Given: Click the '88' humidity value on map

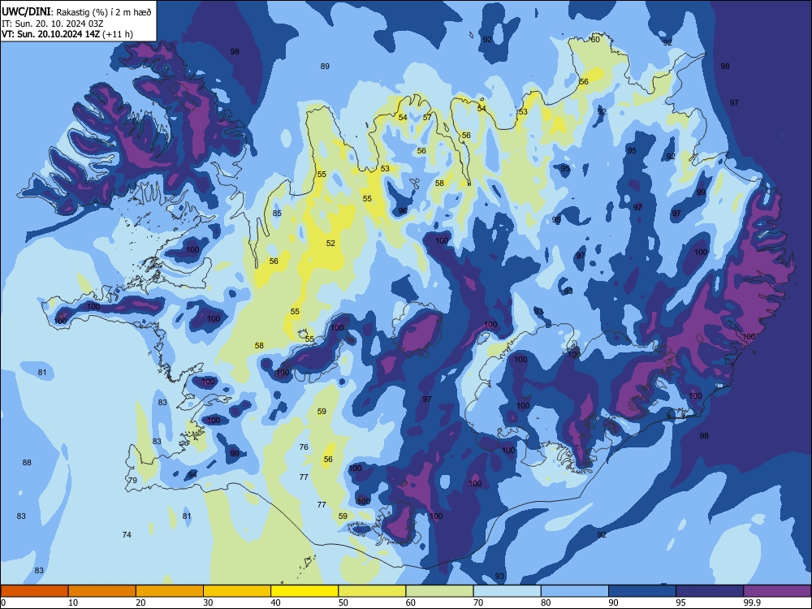Looking at the screenshot, I should point(27,463).
